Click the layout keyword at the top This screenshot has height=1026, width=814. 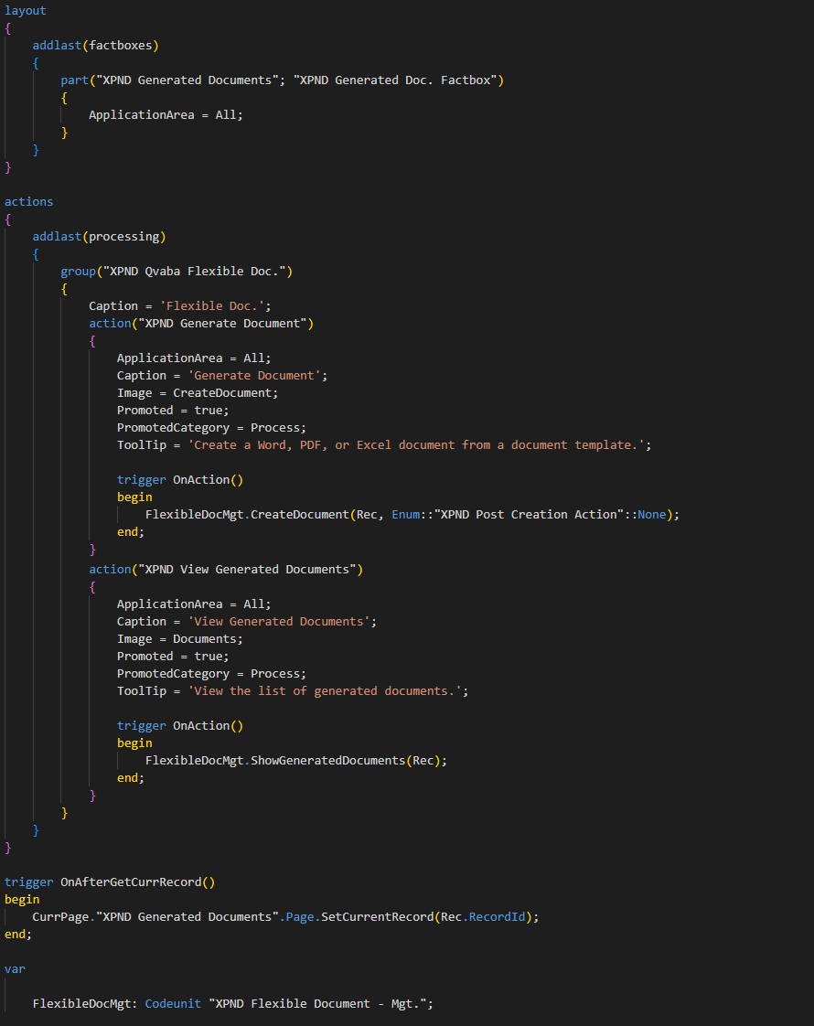point(25,11)
